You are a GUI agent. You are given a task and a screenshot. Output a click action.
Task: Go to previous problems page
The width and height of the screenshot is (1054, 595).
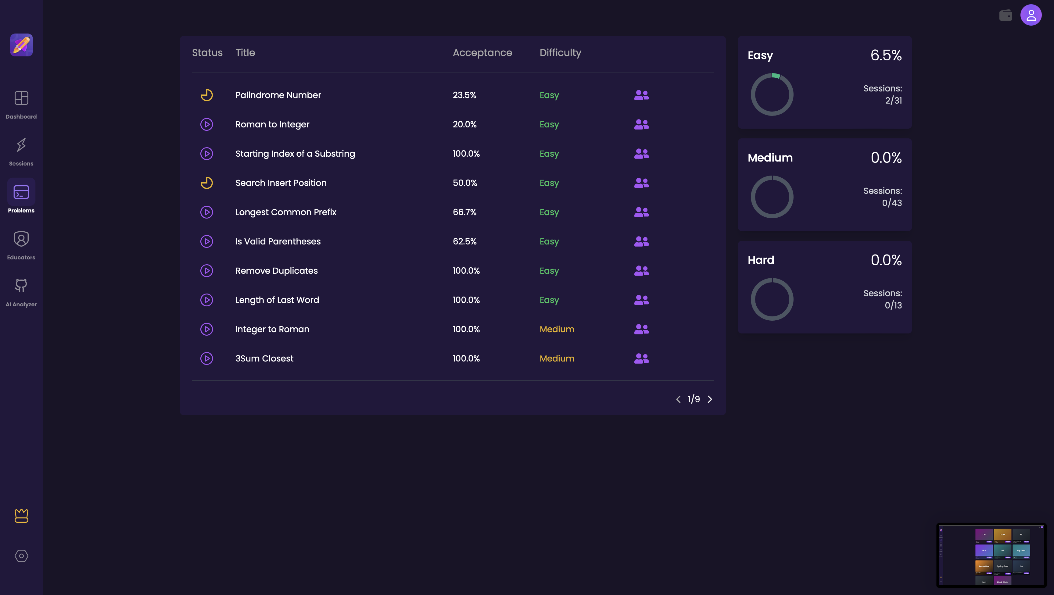pos(678,399)
